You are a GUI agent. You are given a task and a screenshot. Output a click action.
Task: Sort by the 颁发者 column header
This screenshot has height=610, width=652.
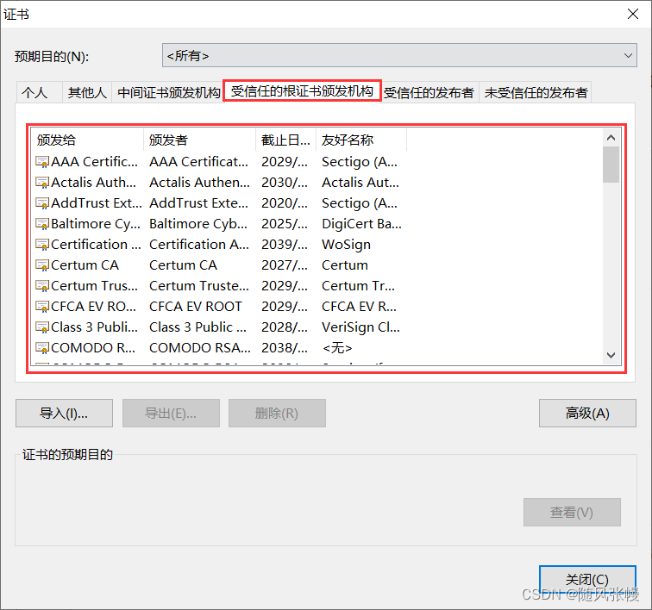tap(199, 140)
